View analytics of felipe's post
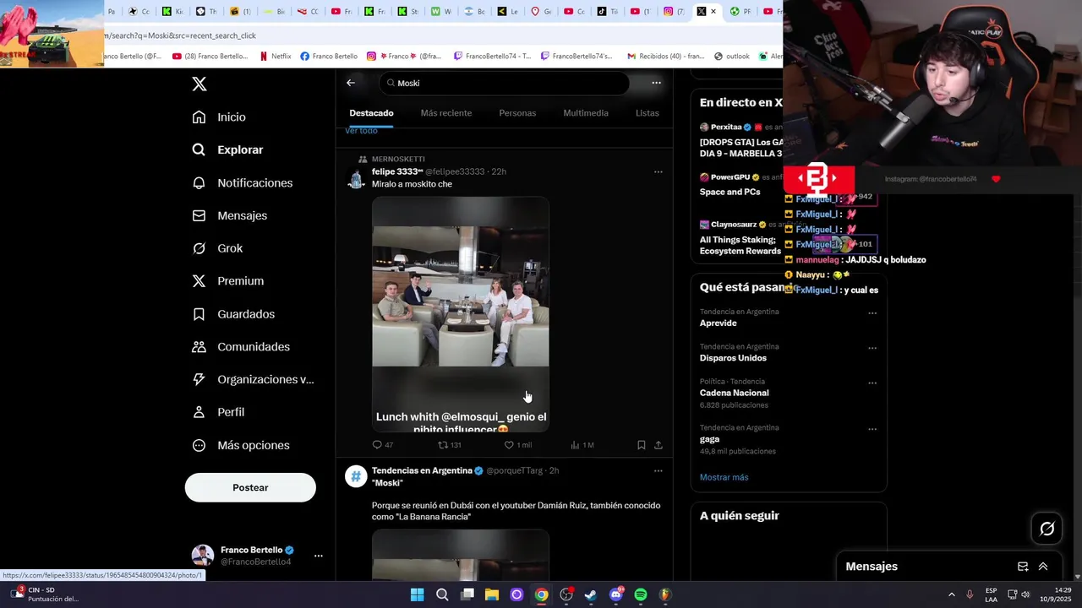1082x608 pixels. pyautogui.click(x=582, y=445)
